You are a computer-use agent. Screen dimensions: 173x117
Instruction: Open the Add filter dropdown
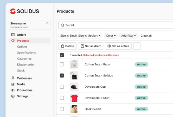coord(129,36)
